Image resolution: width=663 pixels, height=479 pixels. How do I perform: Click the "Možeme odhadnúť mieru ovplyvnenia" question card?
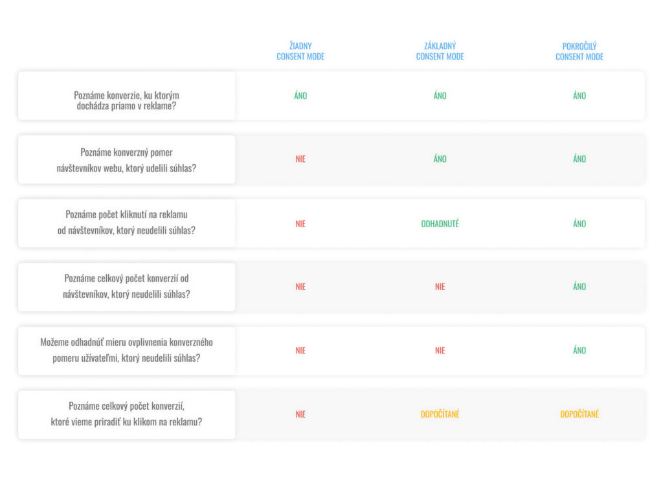(127, 350)
